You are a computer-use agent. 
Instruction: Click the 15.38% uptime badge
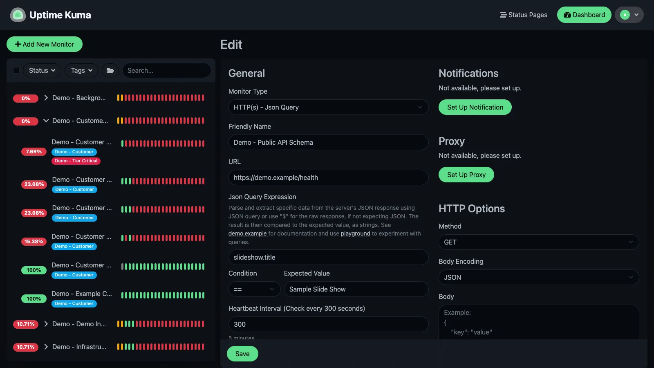(x=34, y=242)
